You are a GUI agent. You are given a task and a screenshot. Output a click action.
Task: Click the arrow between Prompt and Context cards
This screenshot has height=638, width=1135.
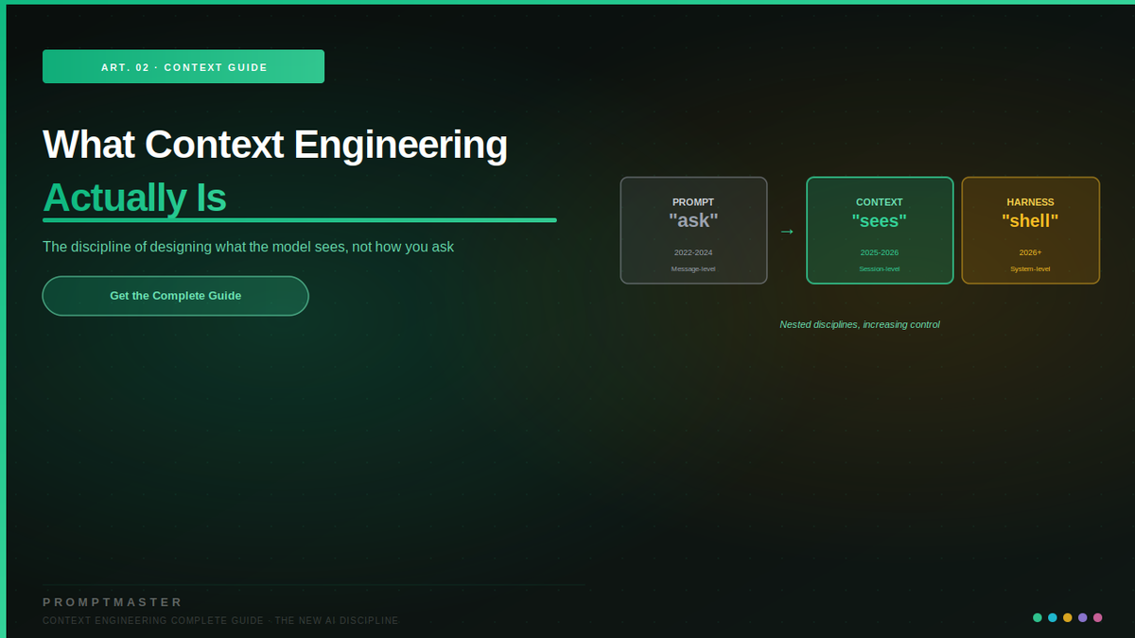[787, 231]
